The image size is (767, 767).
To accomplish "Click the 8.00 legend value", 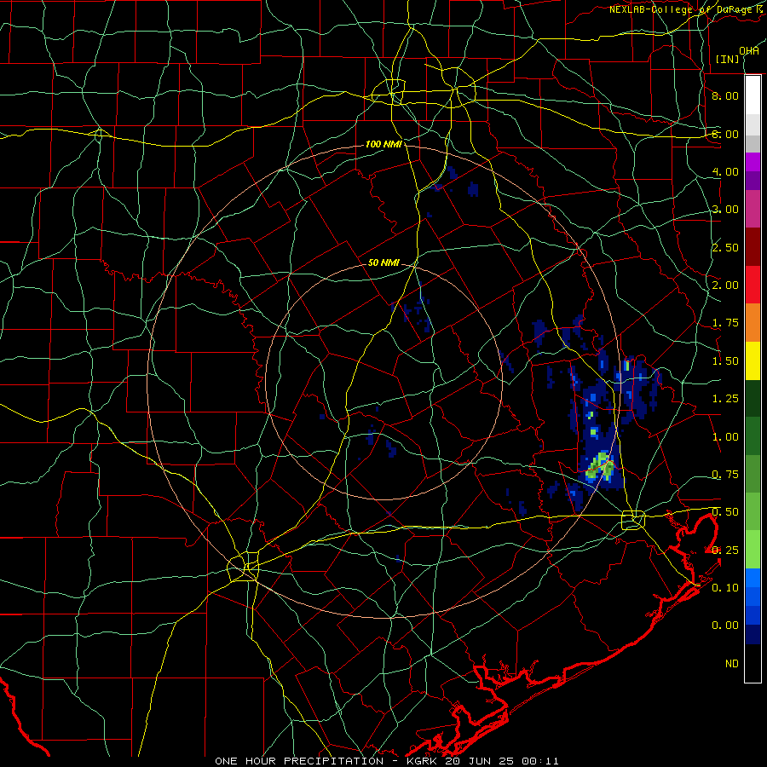I will [725, 95].
